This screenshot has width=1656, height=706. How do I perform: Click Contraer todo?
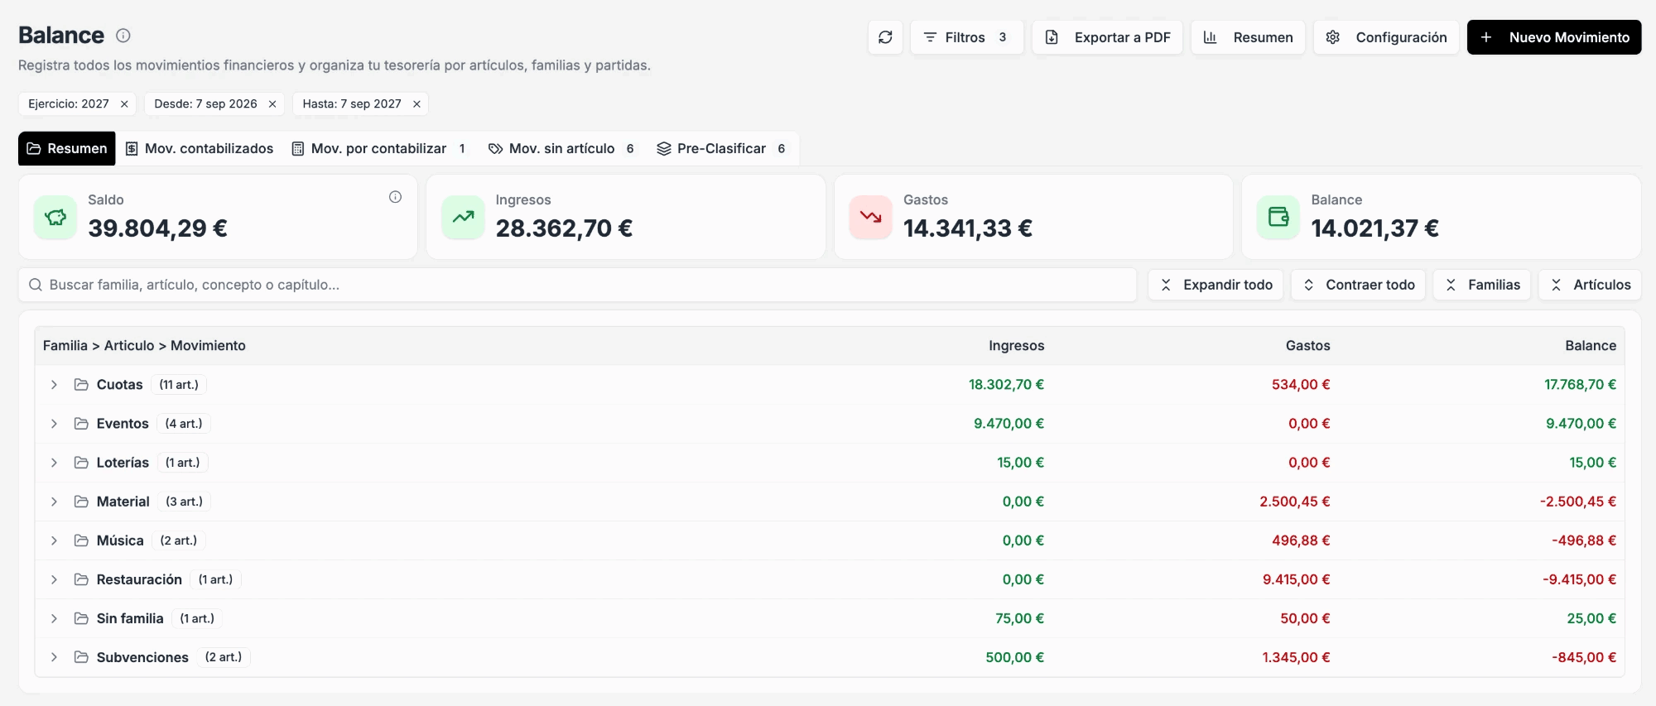(1358, 285)
